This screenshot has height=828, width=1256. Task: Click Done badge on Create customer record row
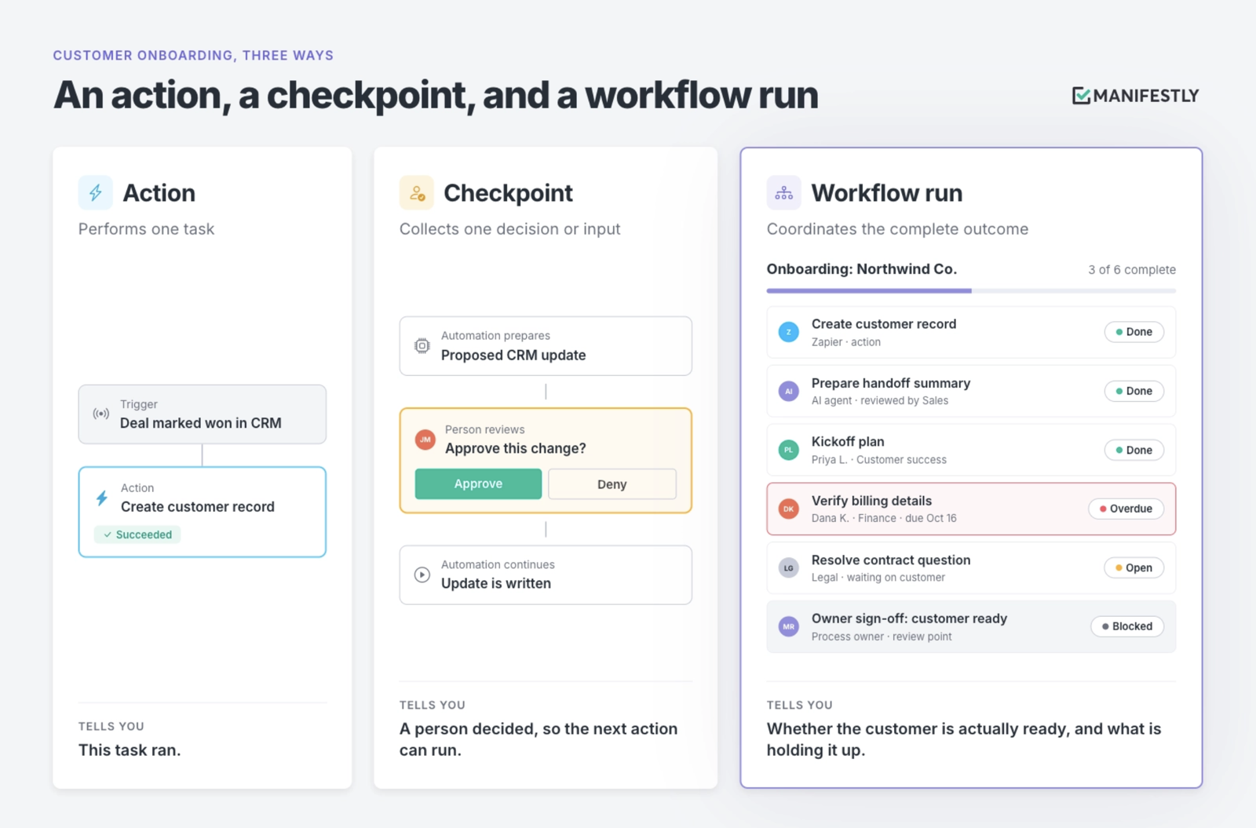(1134, 332)
